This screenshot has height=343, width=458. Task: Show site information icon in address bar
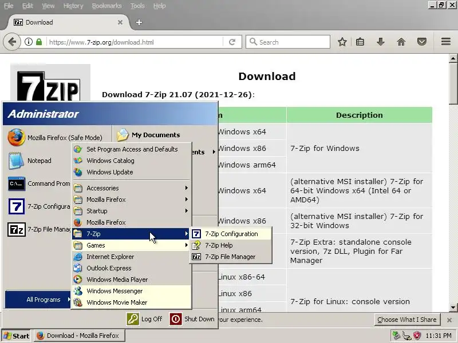[28, 42]
